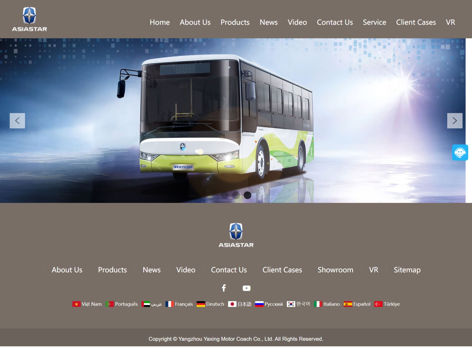
Task: Click the copyright Yangzhou Yaxing text
Action: 236,339
